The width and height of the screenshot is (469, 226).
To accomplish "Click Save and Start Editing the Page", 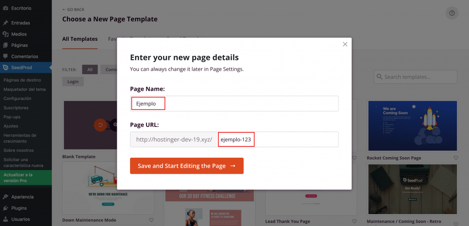I will [x=186, y=166].
